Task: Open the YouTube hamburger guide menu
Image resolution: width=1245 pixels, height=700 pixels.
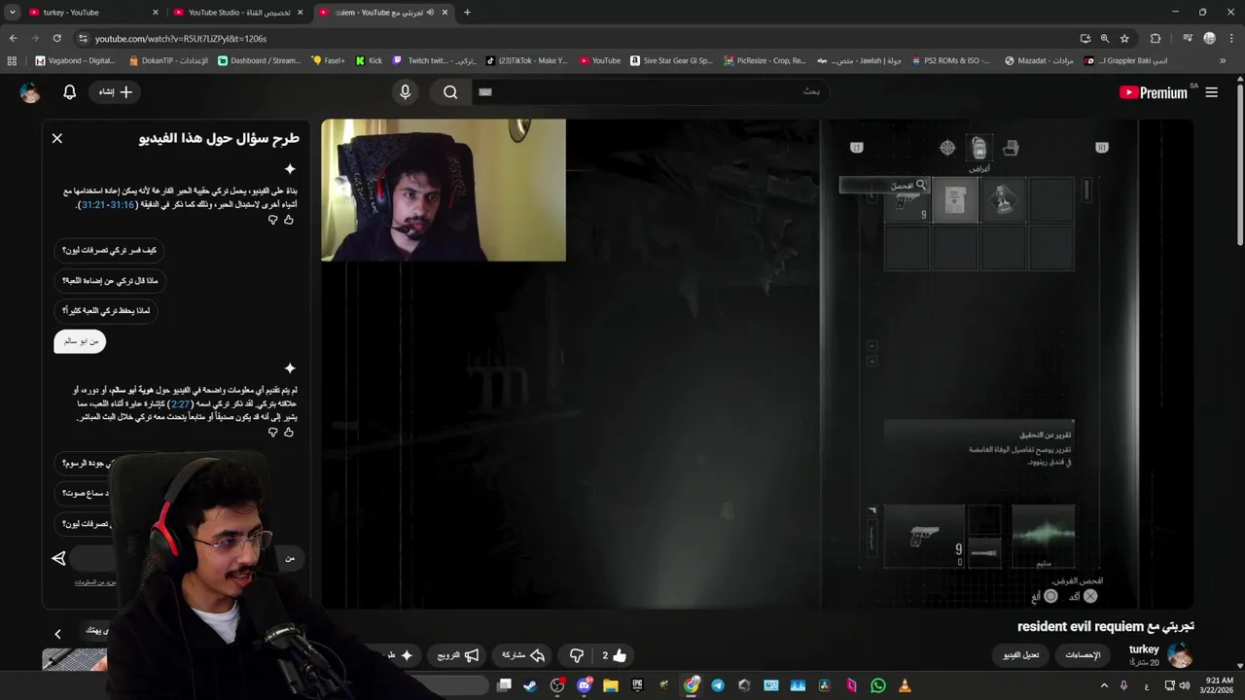Action: (x=1212, y=92)
